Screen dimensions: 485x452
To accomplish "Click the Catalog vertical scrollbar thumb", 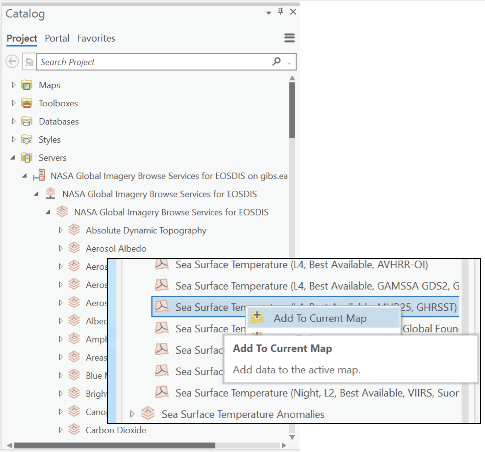I will tap(292, 110).
